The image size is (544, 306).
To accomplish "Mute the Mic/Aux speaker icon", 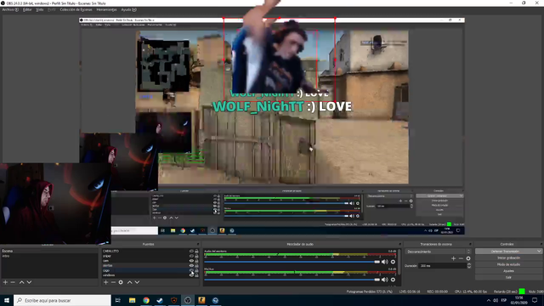I will tap(385, 280).
